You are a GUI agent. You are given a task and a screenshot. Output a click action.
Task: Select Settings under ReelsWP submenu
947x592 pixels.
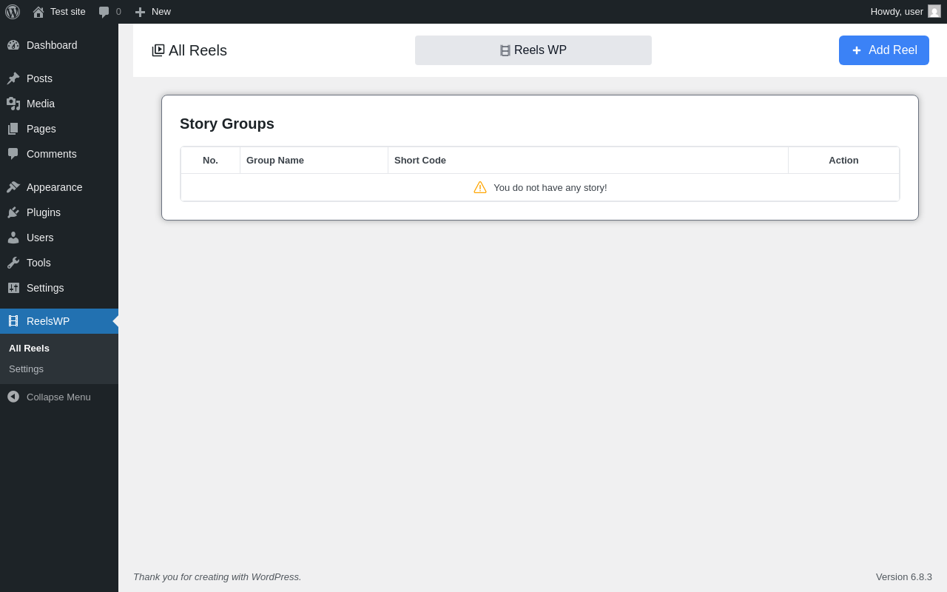click(26, 369)
